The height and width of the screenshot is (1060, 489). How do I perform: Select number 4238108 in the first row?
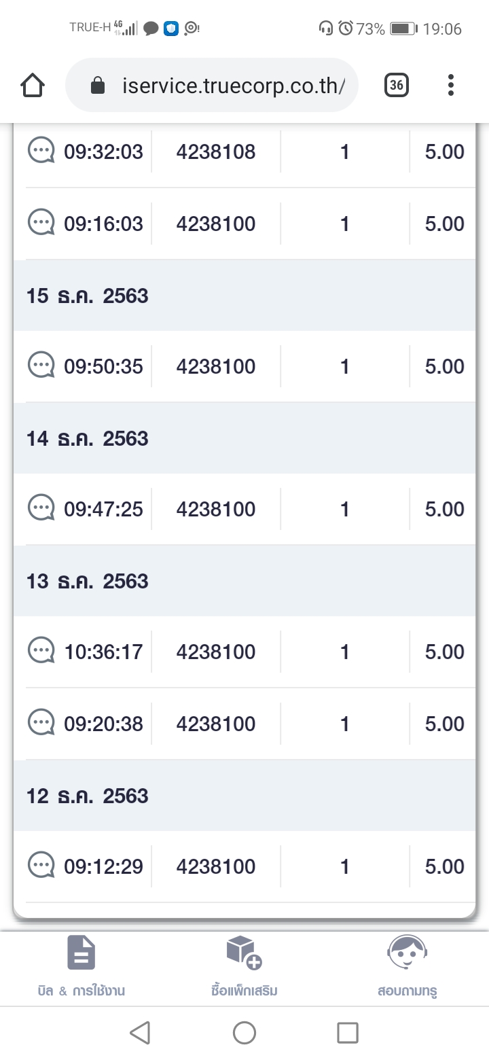pyautogui.click(x=216, y=152)
